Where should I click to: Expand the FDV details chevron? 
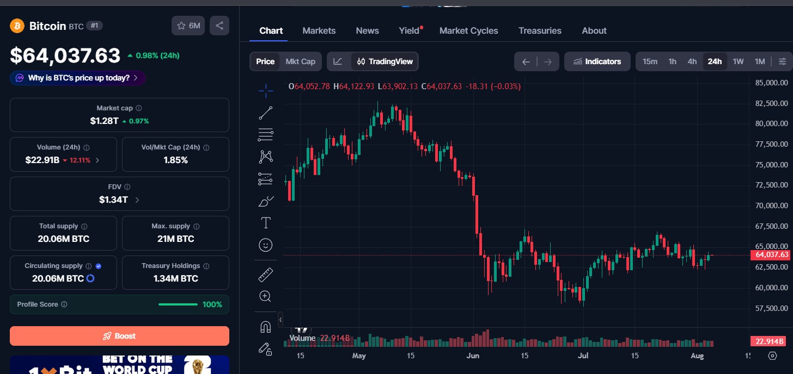point(137,200)
